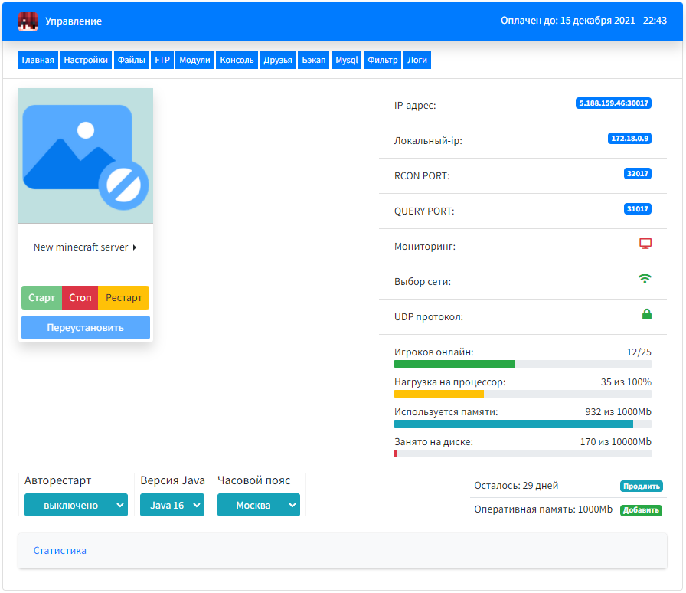Image resolution: width=686 pixels, height=593 pixels.
Task: Click the 12/25 players count value
Action: click(639, 352)
